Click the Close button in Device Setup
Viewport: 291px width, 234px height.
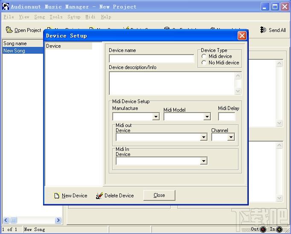pos(159,195)
